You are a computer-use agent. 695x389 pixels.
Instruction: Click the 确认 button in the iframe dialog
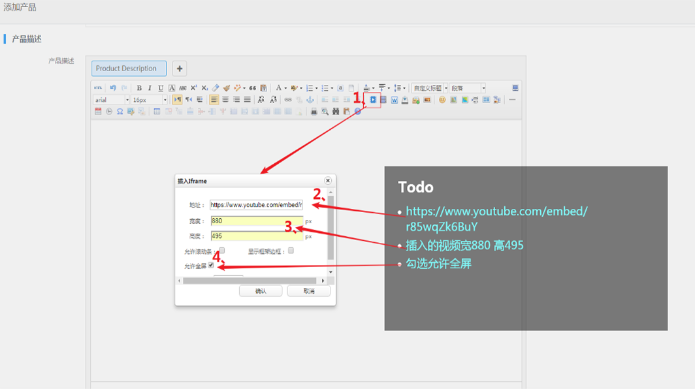click(261, 291)
